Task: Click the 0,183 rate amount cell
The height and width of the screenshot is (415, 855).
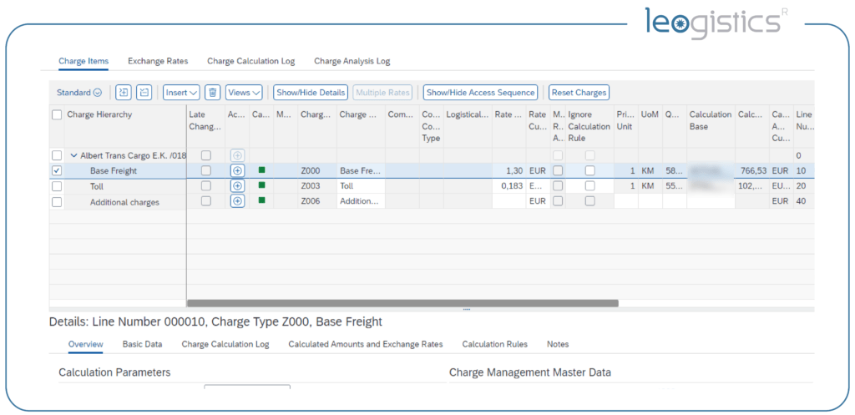Action: 508,186
